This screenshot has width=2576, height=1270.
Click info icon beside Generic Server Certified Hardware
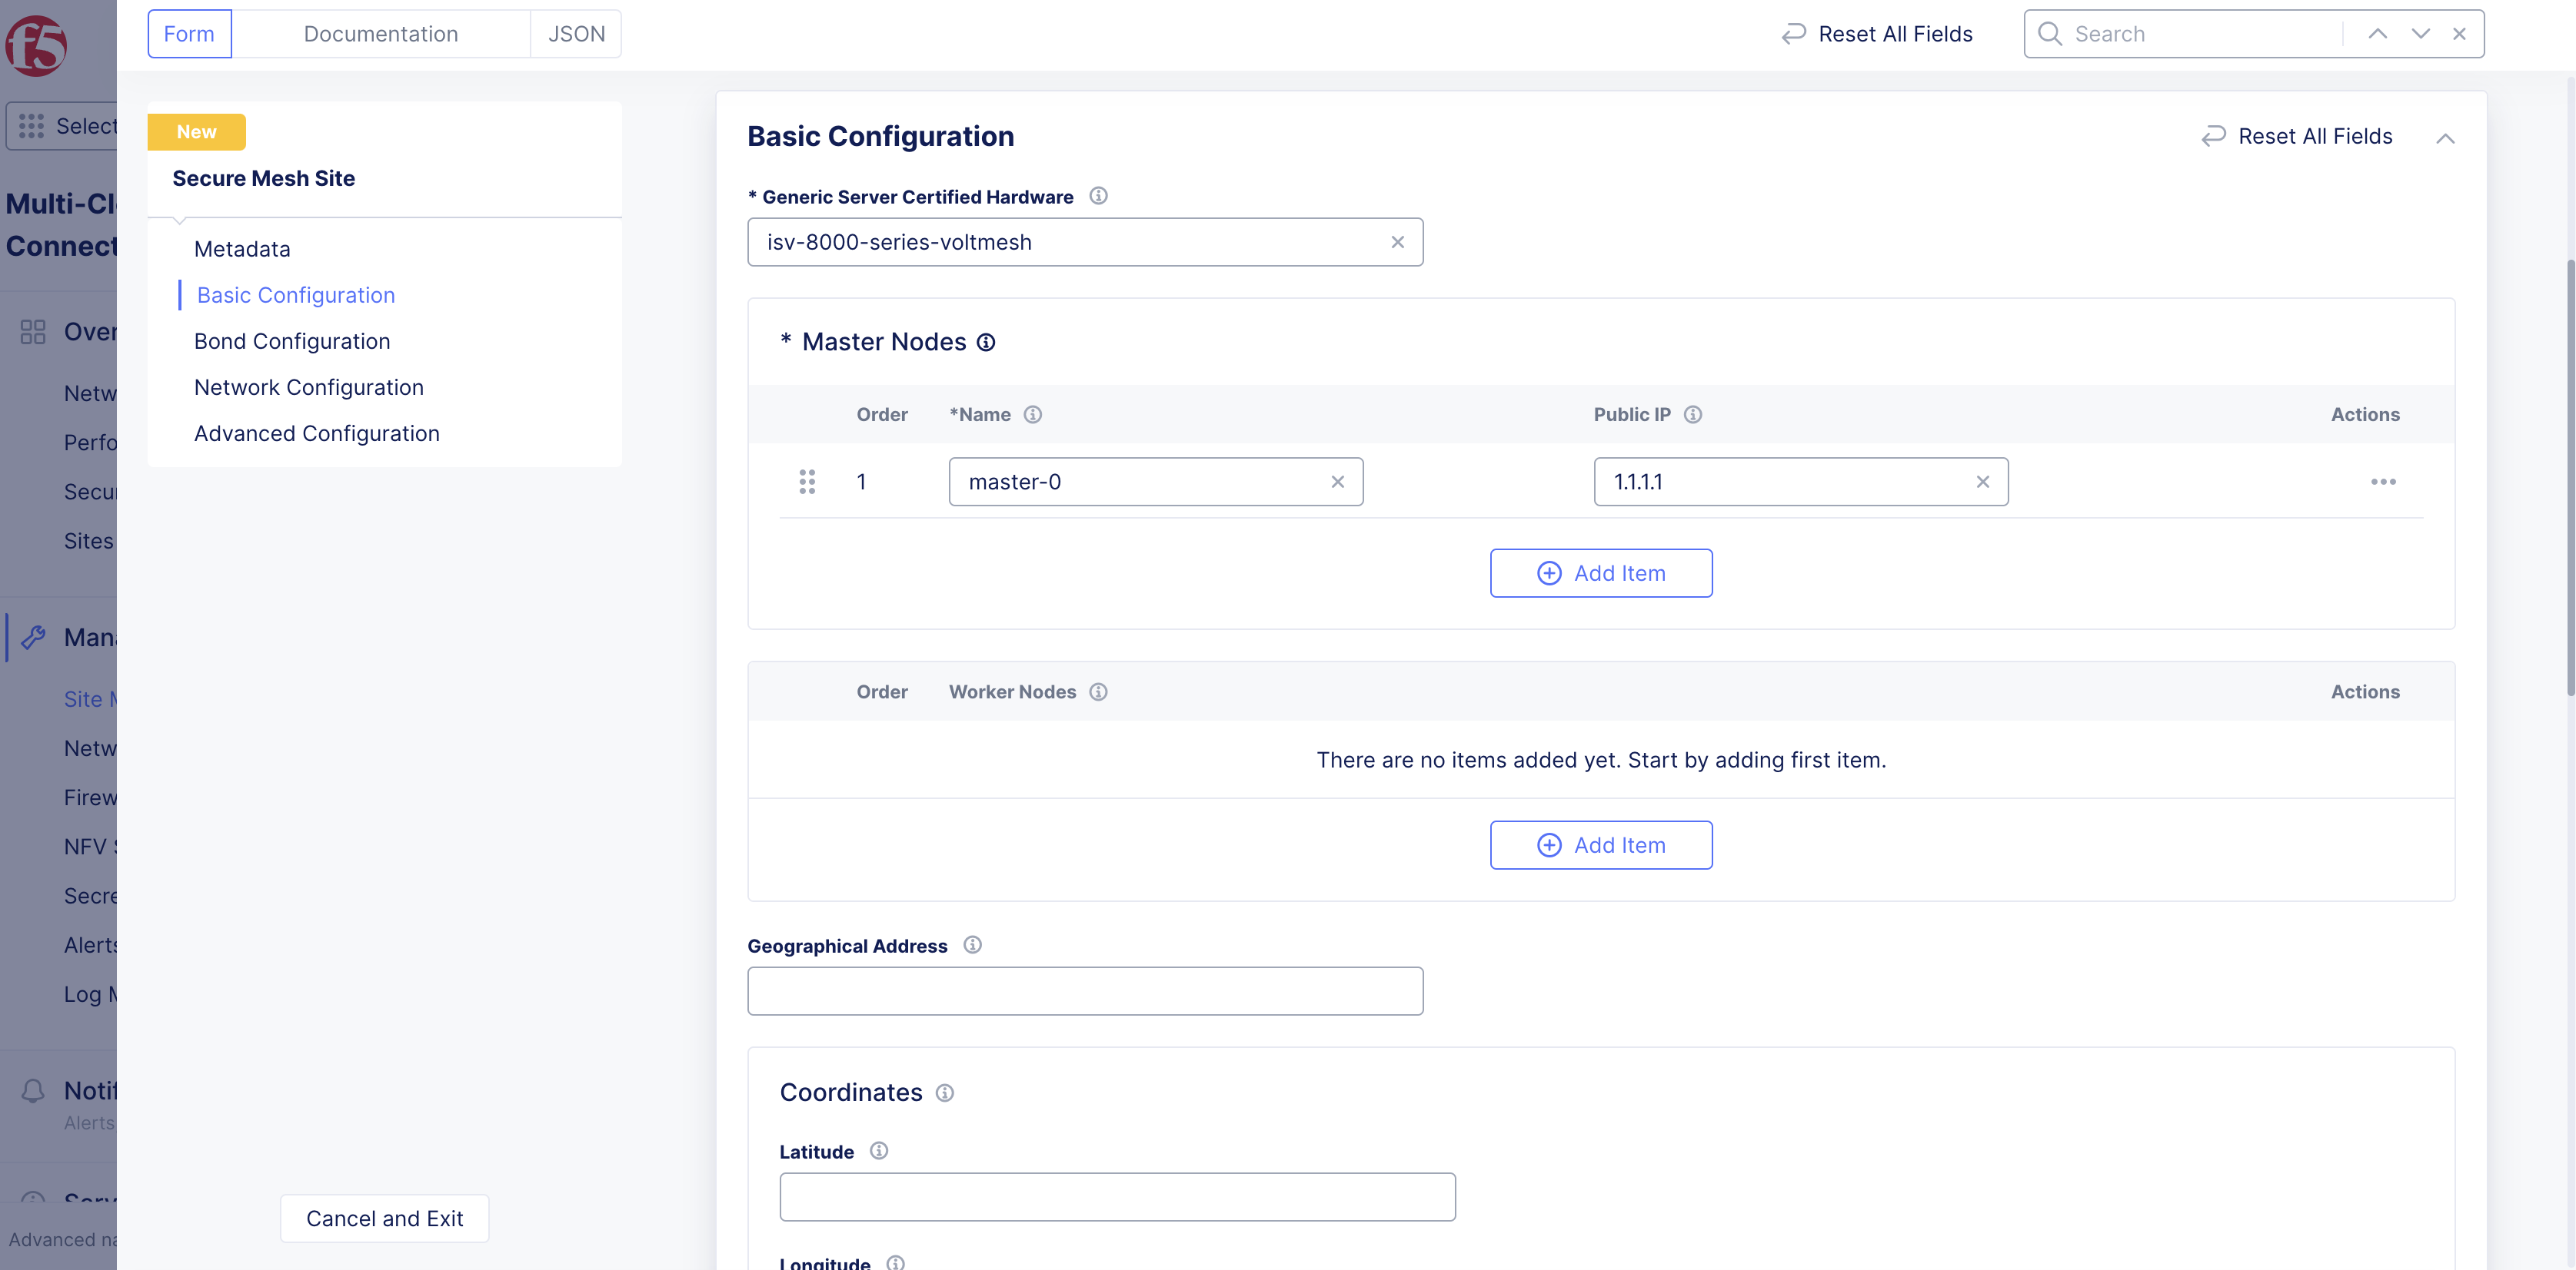coord(1097,196)
